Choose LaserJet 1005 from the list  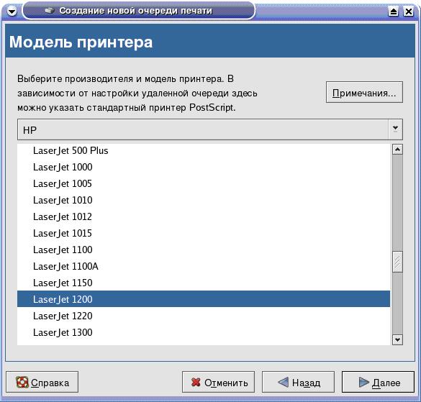[204, 184]
